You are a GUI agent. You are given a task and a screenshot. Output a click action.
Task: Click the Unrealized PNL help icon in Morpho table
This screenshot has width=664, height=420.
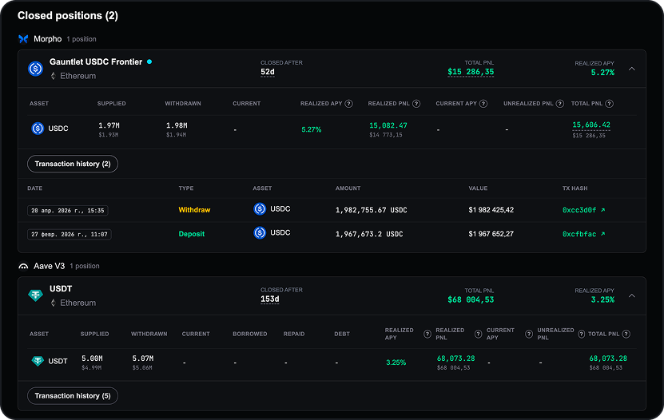pyautogui.click(x=560, y=104)
